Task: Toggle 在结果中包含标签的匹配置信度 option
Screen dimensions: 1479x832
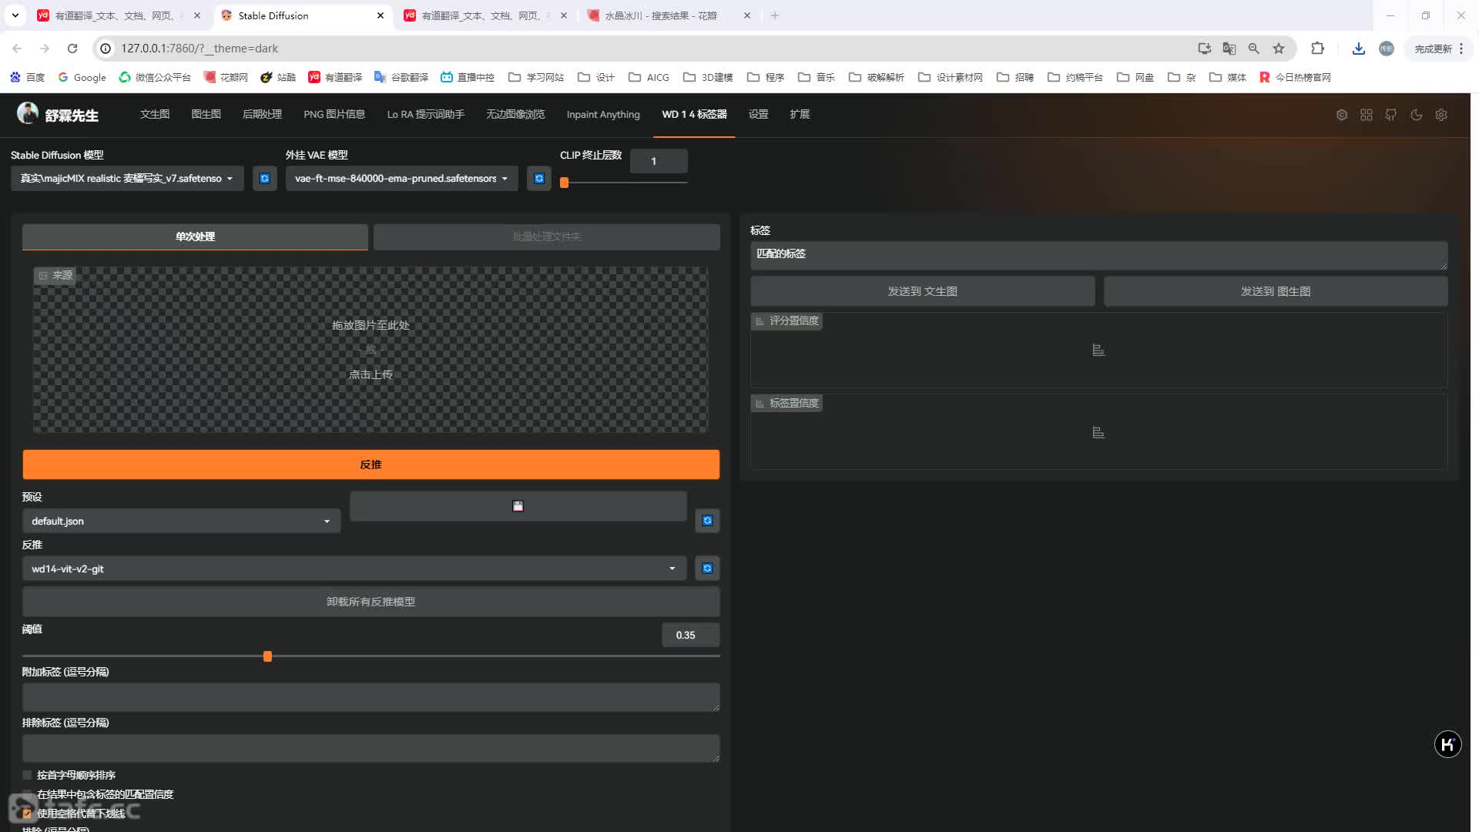Action: coord(27,794)
